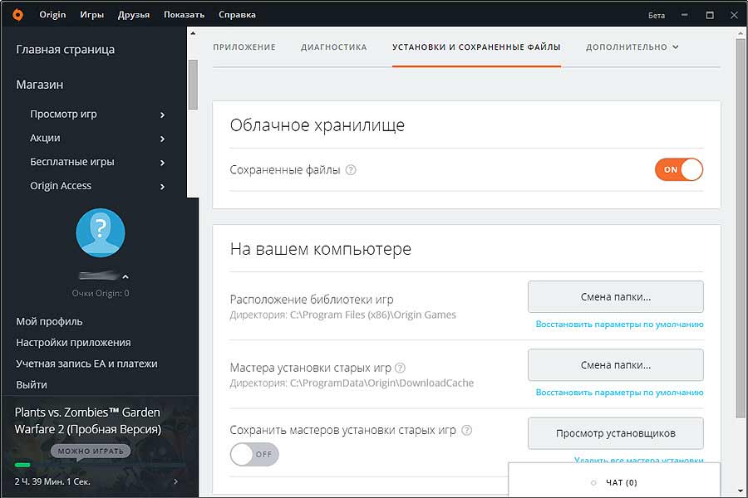Click Смена папки for game library location
748x498 pixels.
(x=615, y=297)
